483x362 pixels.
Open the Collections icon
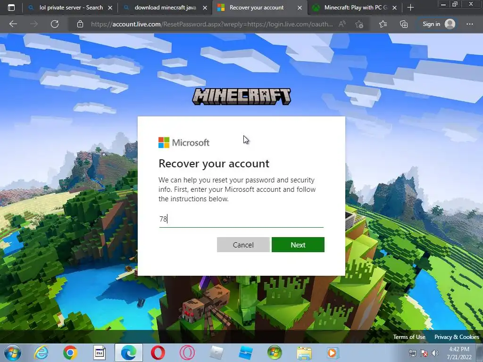[404, 24]
